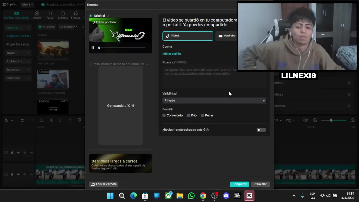
Task: Open WhatsApp from the taskbar
Action: [191, 196]
